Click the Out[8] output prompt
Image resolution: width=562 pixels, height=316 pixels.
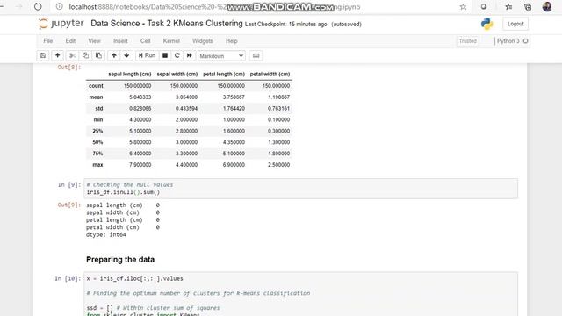pyautogui.click(x=69, y=67)
